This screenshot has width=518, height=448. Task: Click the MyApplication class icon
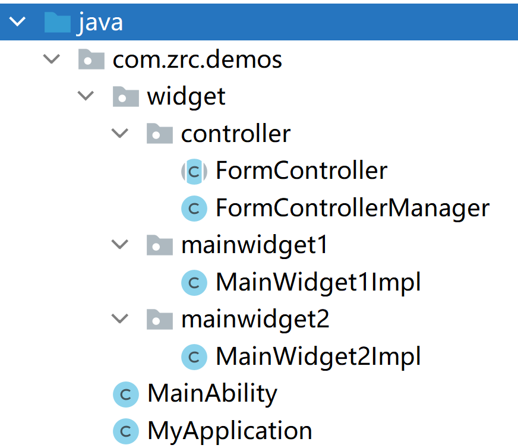tap(125, 430)
